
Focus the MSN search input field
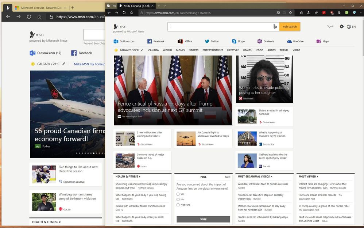(x=220, y=27)
